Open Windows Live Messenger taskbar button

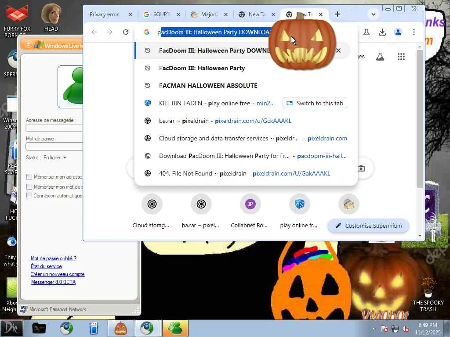pyautogui.click(x=175, y=328)
